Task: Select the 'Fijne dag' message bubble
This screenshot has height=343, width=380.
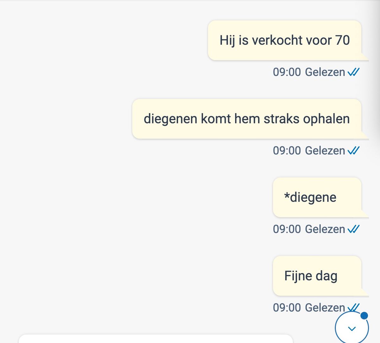Action: [317, 276]
